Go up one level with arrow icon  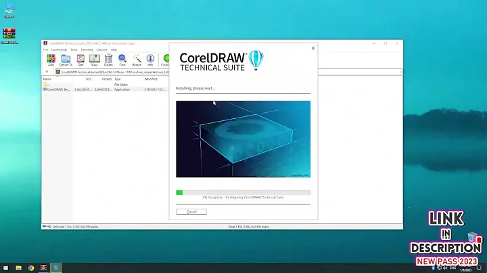click(47, 72)
